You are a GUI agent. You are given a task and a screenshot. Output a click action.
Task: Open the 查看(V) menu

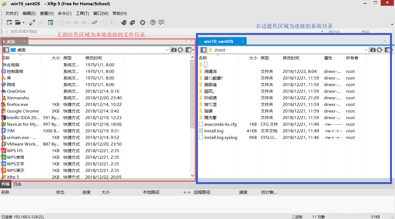point(47,13)
